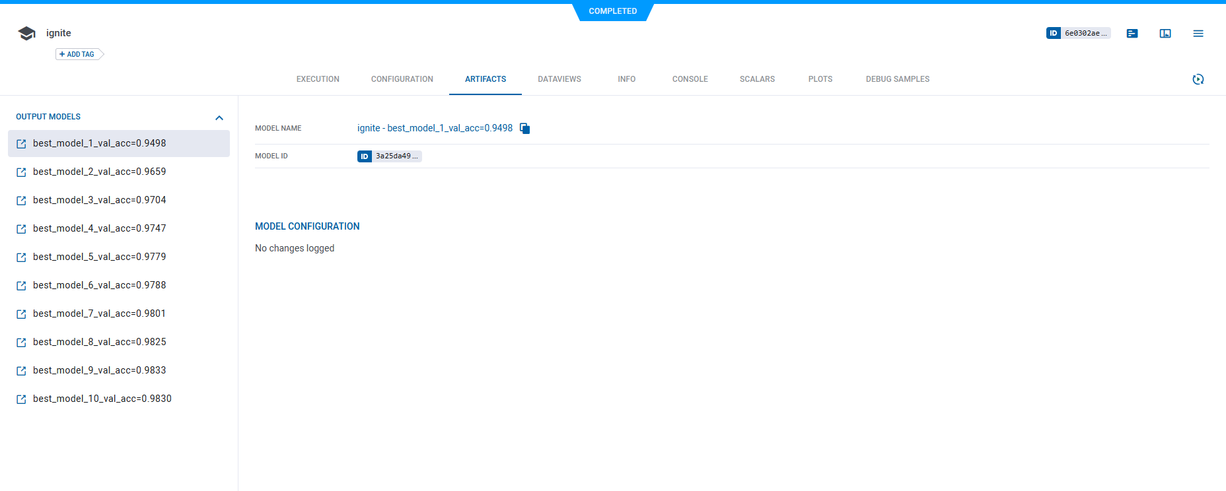
Task: Copy model name using copy icon
Action: pyautogui.click(x=524, y=129)
